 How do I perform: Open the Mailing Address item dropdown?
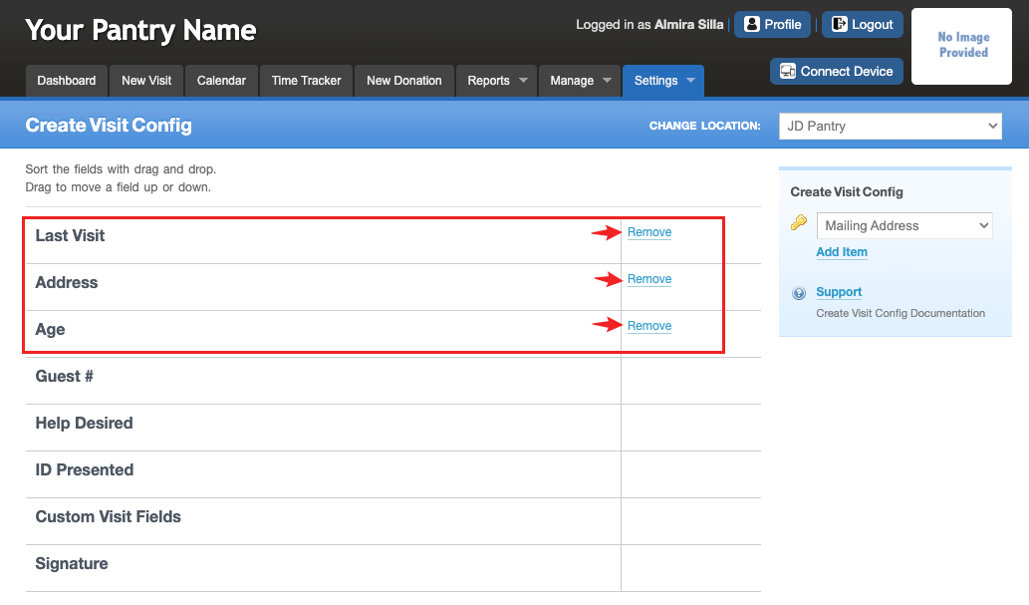click(904, 225)
